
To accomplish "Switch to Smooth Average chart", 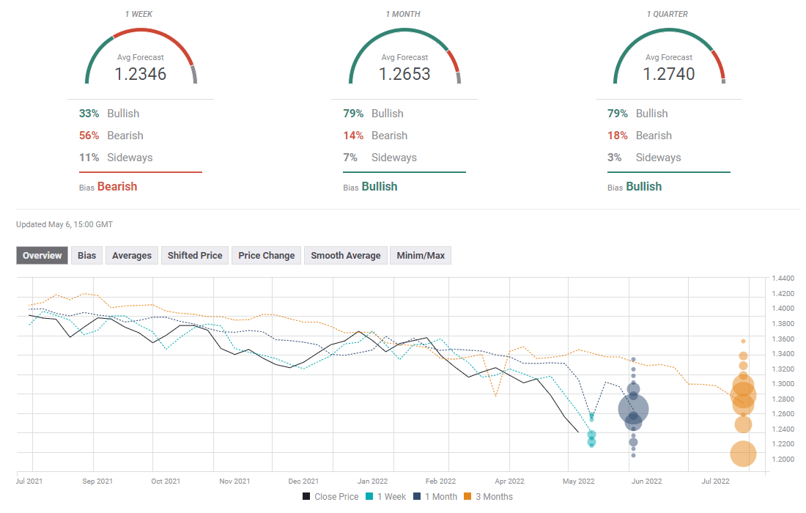I will point(345,255).
